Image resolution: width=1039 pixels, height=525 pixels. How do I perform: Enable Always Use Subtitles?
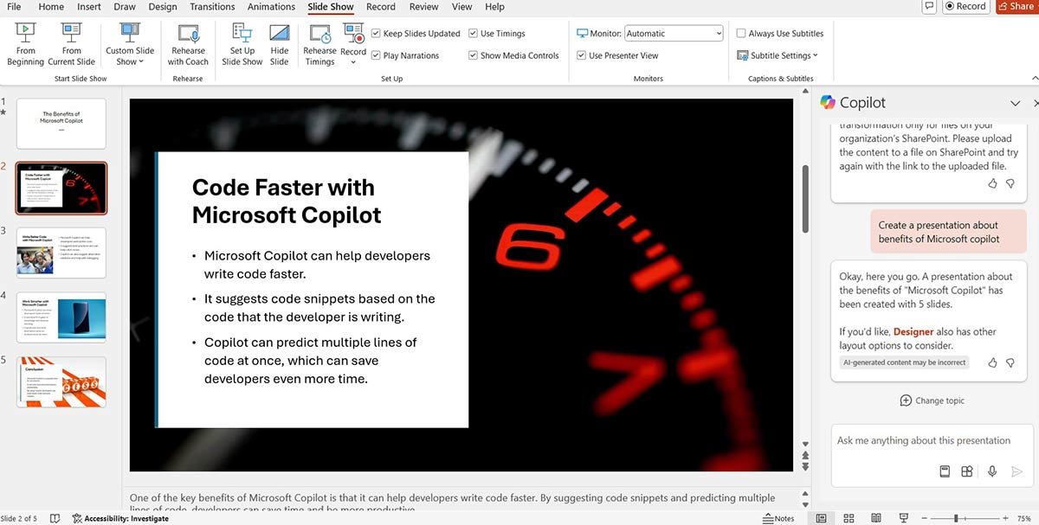click(742, 33)
